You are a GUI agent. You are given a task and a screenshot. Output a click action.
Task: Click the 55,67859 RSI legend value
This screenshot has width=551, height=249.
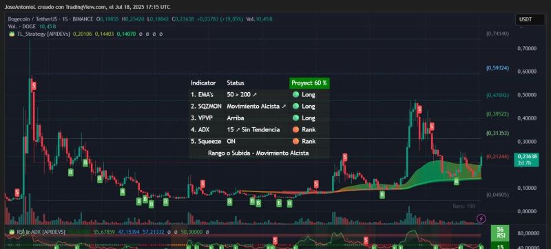click(x=105, y=232)
